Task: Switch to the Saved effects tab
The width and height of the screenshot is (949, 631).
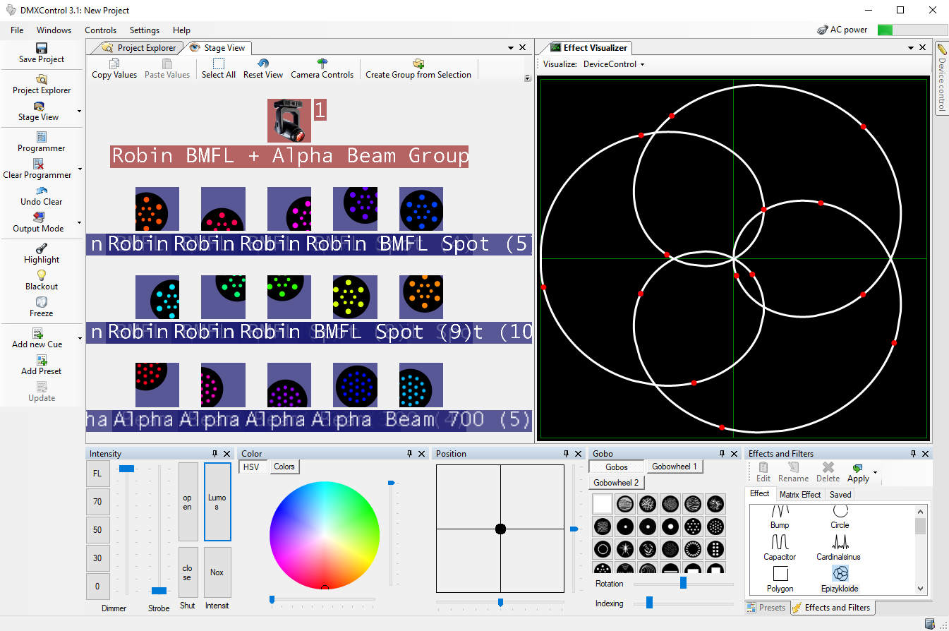Action: pos(840,495)
